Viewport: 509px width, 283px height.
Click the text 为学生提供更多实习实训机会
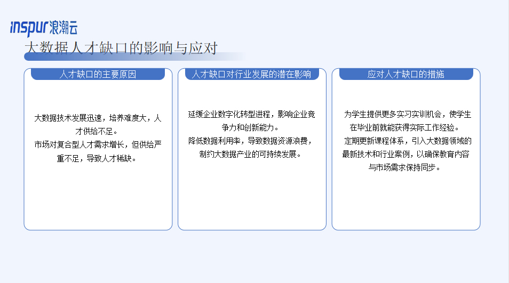click(393, 114)
